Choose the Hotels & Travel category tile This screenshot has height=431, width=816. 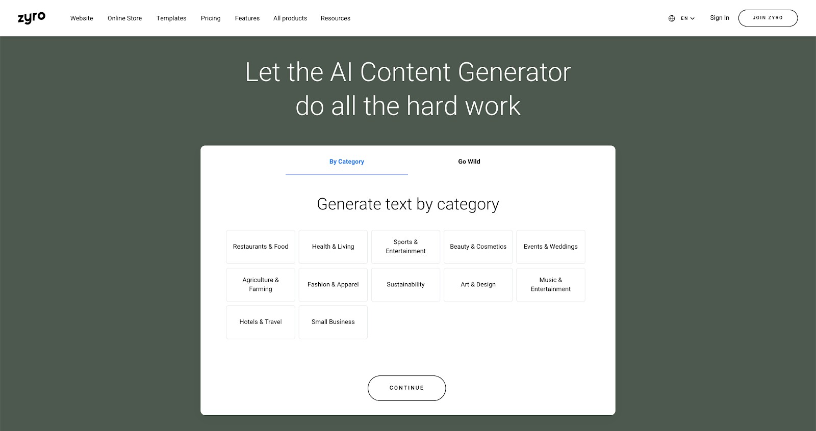[261, 322]
